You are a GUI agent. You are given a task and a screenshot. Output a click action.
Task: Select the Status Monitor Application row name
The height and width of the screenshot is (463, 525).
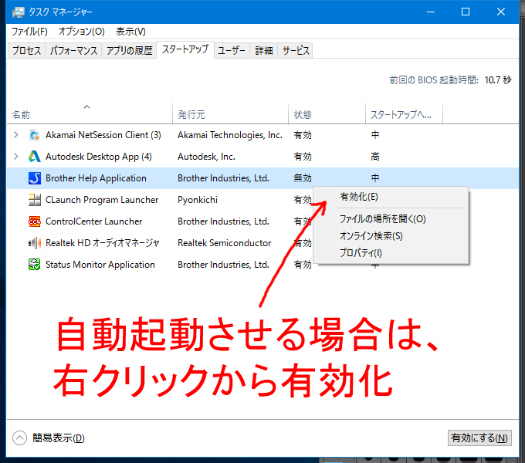tap(100, 265)
